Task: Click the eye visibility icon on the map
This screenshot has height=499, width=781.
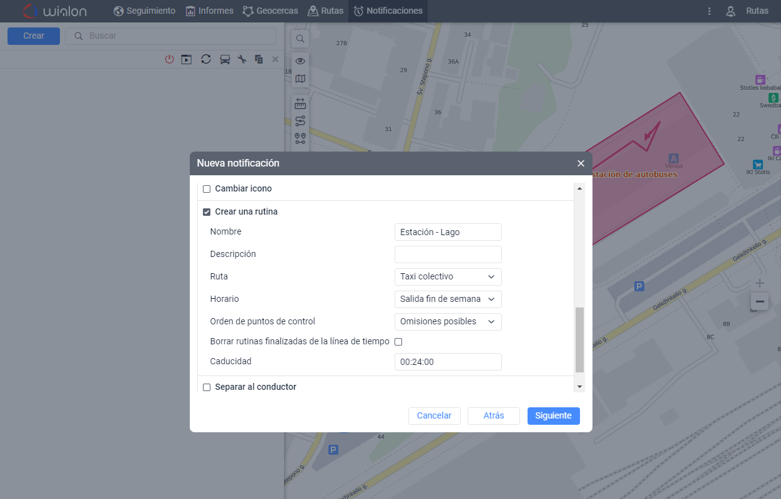Action: 300,61
